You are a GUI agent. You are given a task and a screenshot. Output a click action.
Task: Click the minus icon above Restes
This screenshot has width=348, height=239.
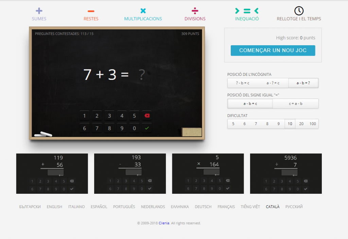tap(91, 11)
